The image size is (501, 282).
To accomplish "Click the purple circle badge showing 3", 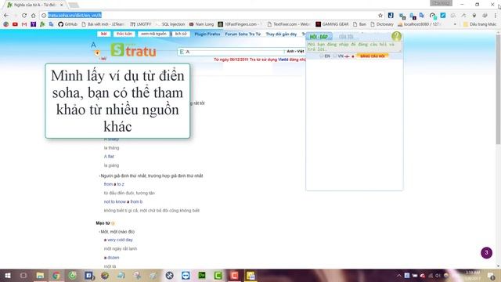I will pyautogui.click(x=486, y=252).
